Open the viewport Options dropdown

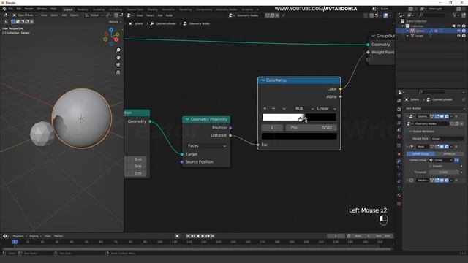[115, 22]
